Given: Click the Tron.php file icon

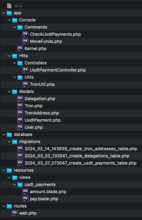Looking at the screenshot, I should [x=20, y=106].
